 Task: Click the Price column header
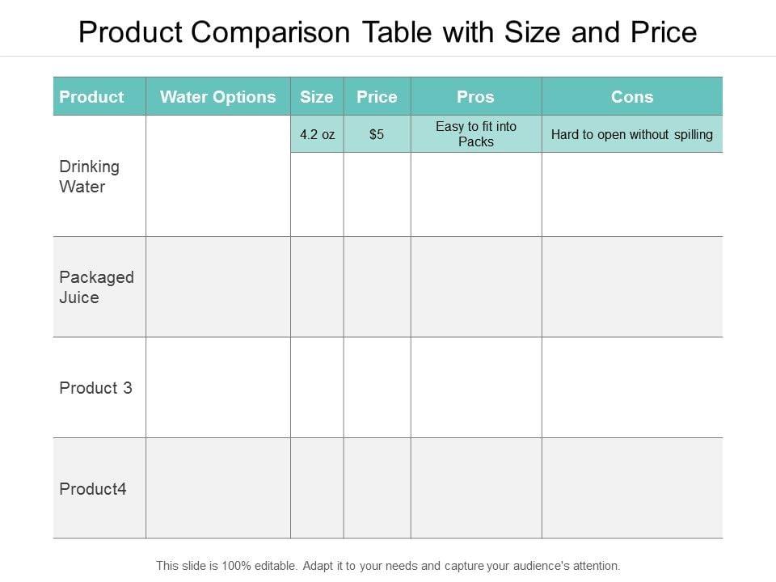point(377,97)
